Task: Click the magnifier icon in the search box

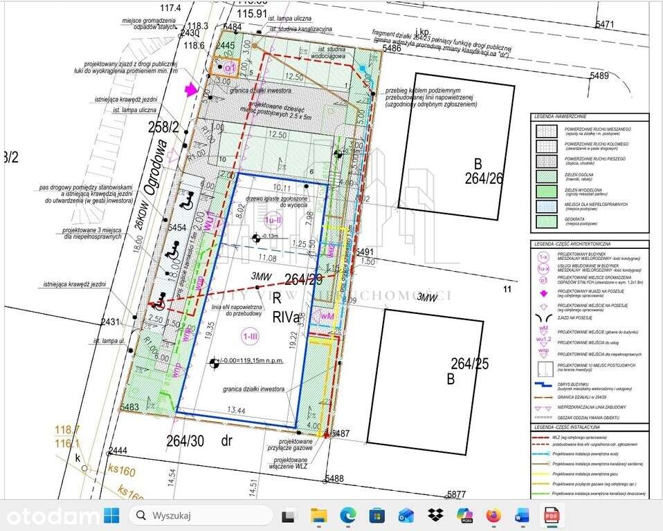Action: pyautogui.click(x=141, y=515)
